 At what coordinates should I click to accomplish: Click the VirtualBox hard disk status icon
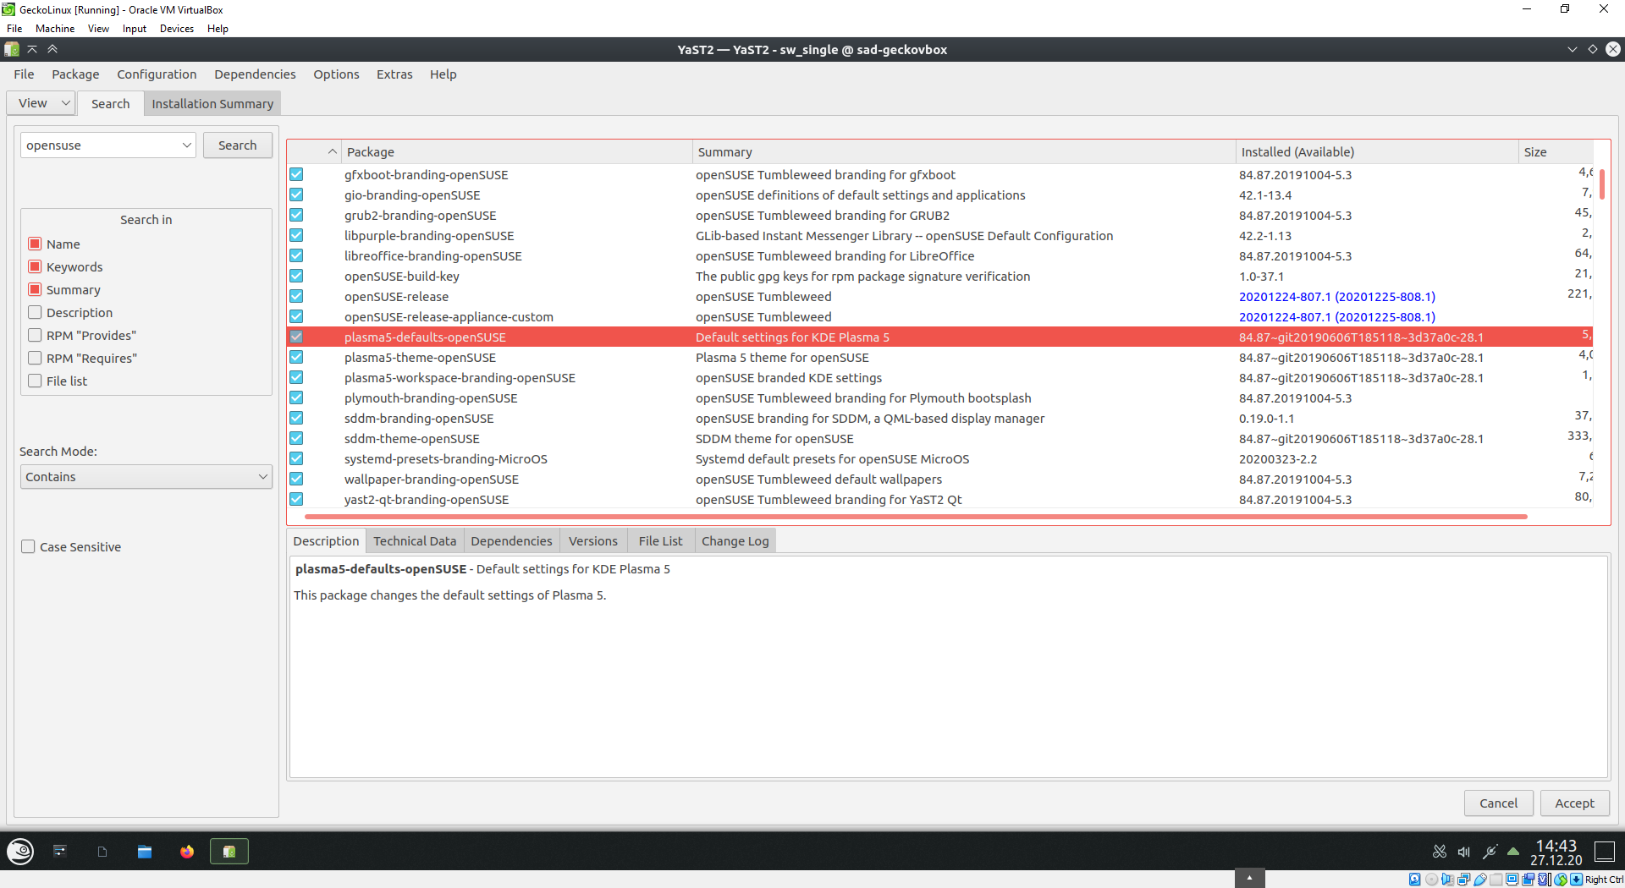coord(1415,880)
